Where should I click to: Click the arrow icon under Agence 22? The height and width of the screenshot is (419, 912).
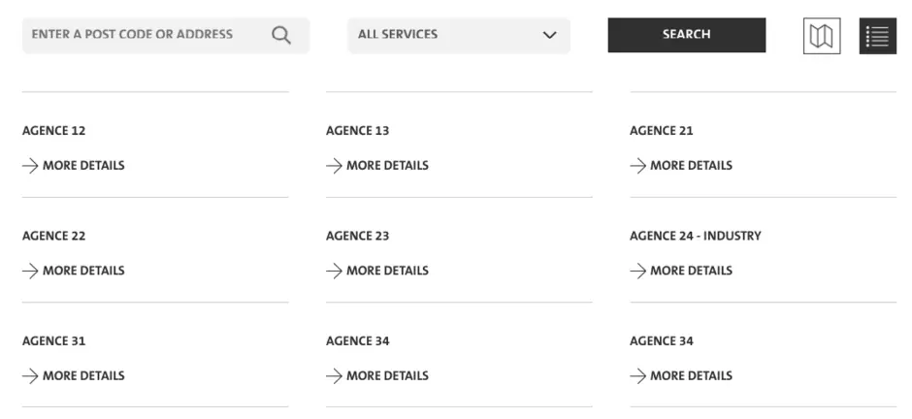(31, 271)
